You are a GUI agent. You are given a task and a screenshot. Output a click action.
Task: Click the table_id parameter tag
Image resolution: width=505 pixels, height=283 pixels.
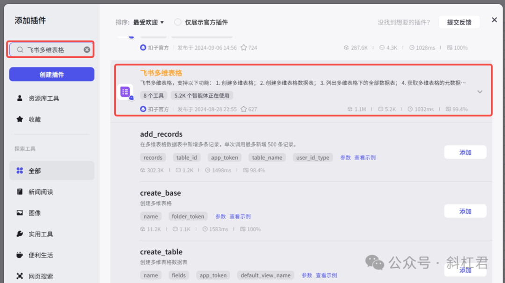coord(187,157)
